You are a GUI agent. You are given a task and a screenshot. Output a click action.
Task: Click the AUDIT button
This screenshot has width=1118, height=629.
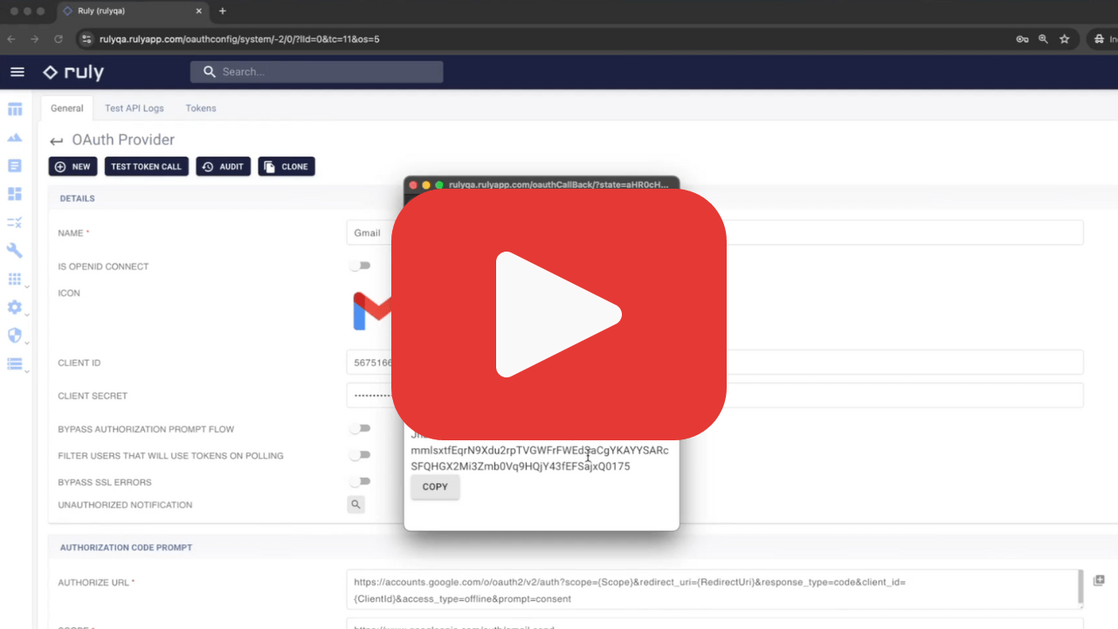point(223,166)
